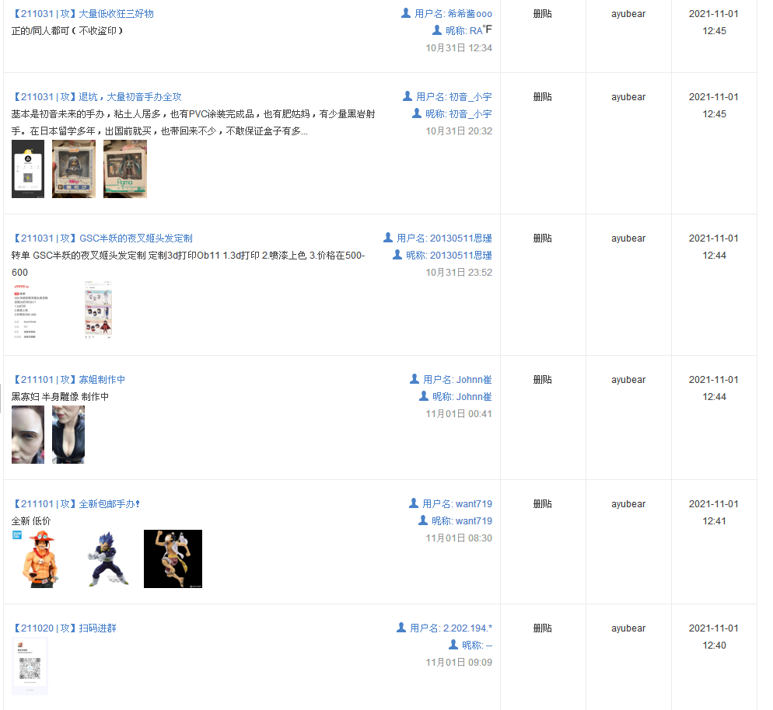Click user icon beside 用户名: want719
Image resolution: width=773 pixels, height=710 pixels.
pyautogui.click(x=414, y=503)
